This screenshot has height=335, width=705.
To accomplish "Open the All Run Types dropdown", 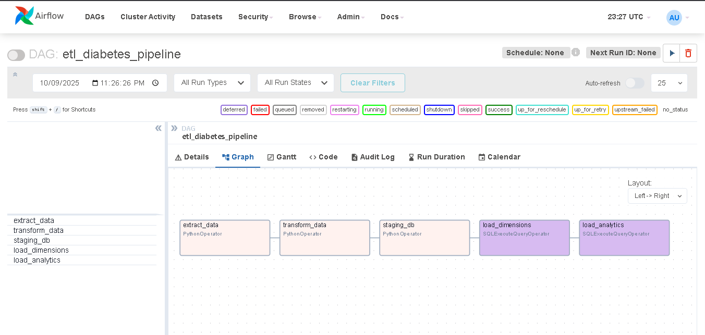I will [x=212, y=83].
